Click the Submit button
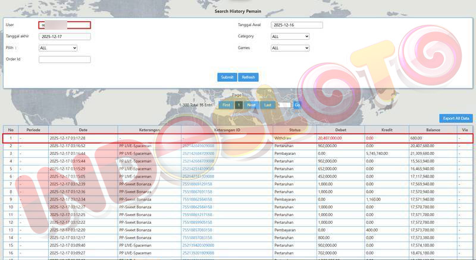This screenshot has width=476, height=260. 227,77
